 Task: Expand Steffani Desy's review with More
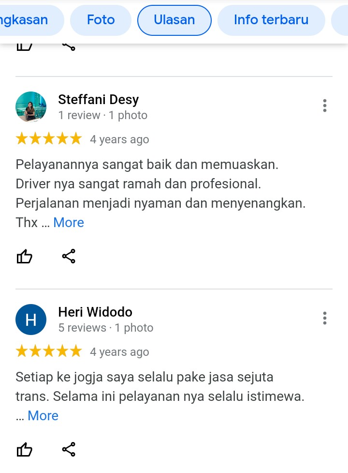click(69, 223)
